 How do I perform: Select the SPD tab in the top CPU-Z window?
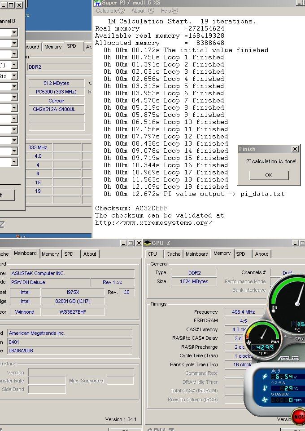click(x=72, y=46)
